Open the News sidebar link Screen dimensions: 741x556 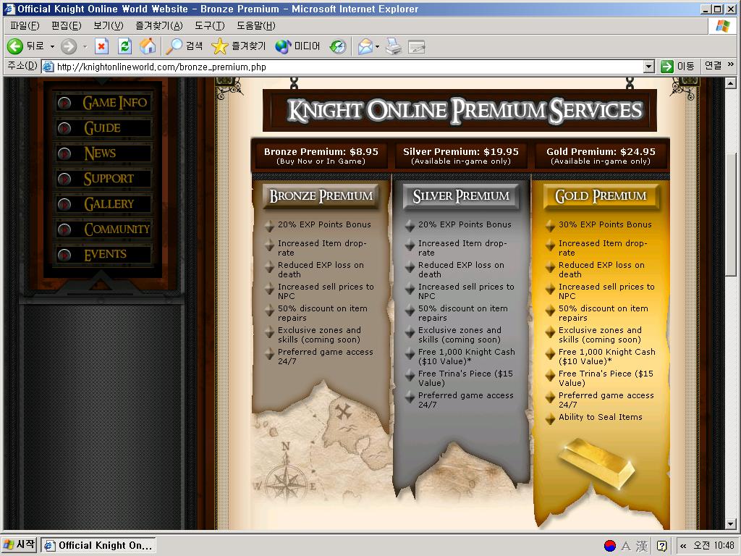coord(103,153)
